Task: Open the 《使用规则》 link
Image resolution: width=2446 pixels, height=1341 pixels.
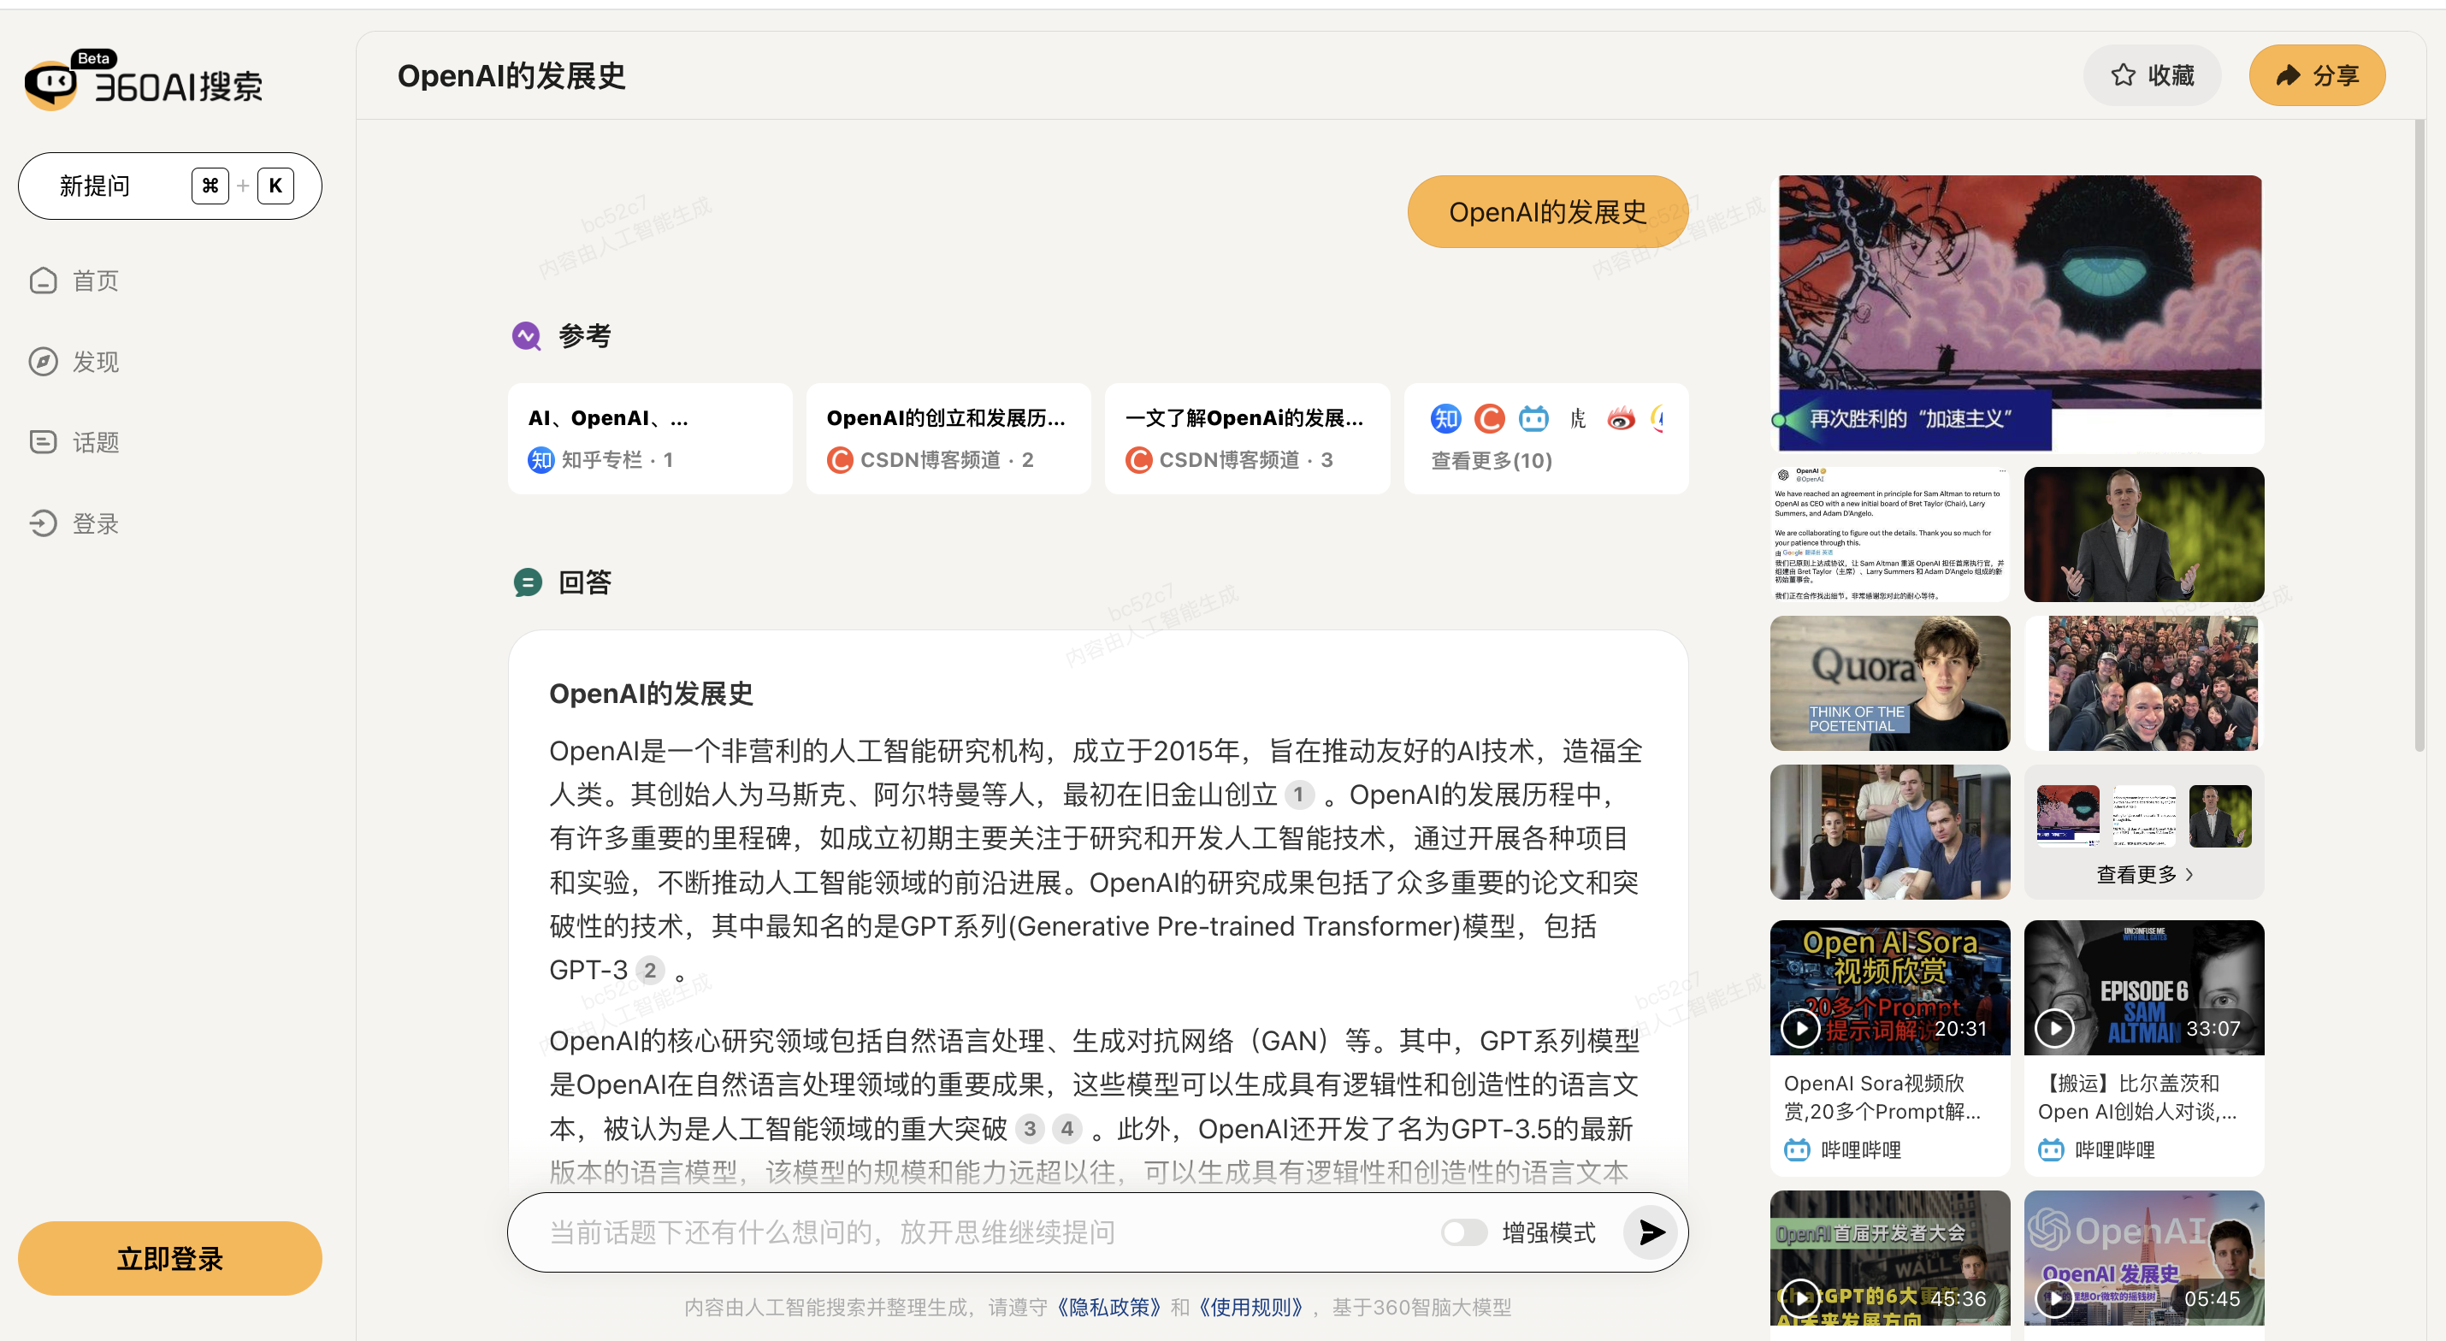Action: point(1250,1308)
